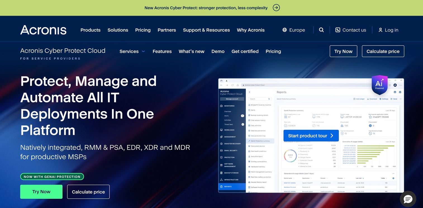Open the Demo tab
This screenshot has width=423, height=208.
[218, 51]
